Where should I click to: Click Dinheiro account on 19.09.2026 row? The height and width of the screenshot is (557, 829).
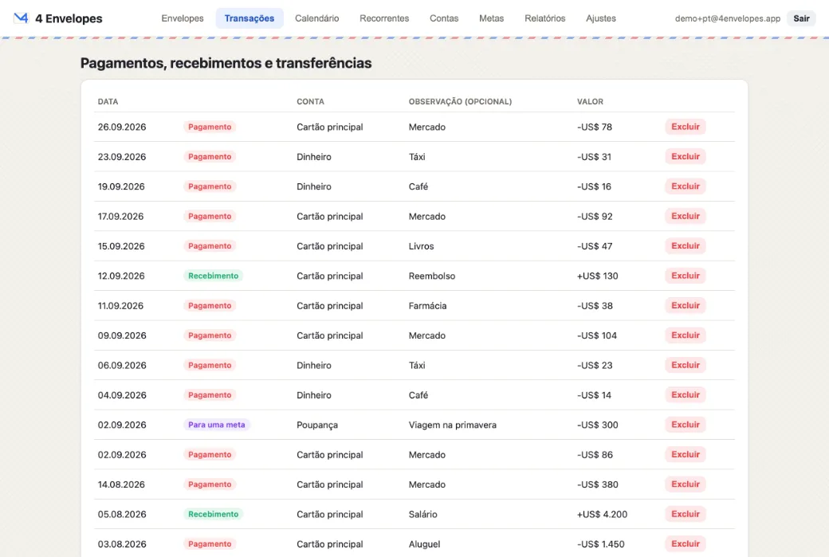(314, 186)
